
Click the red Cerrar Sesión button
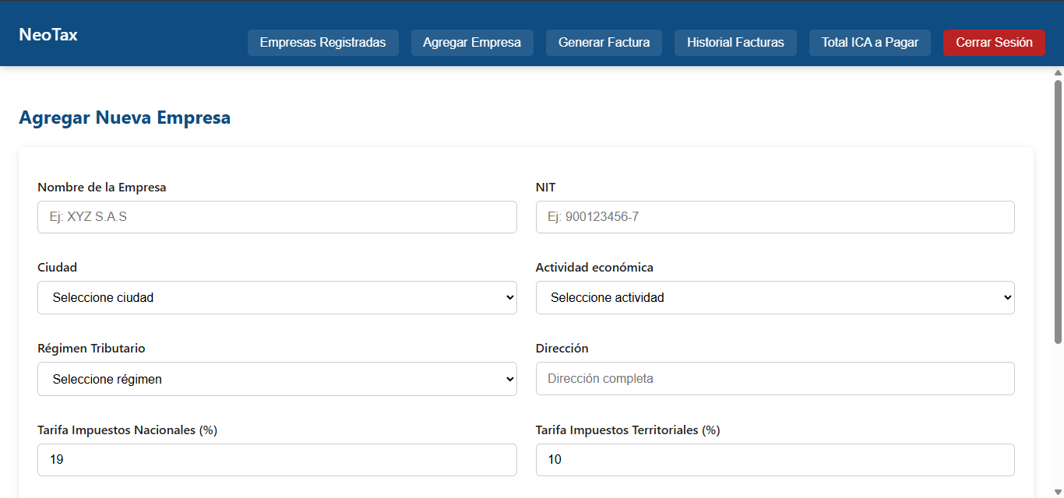click(x=994, y=43)
